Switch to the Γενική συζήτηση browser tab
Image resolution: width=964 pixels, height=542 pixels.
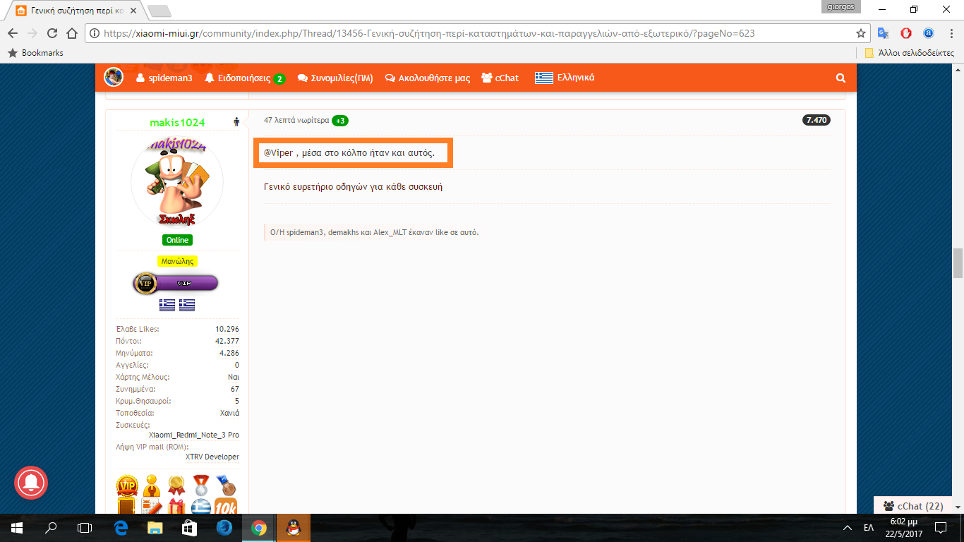(78, 11)
